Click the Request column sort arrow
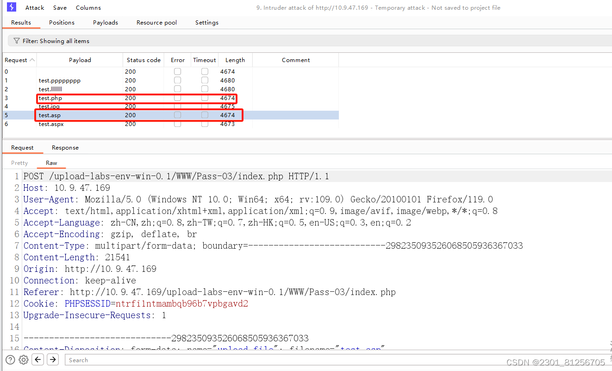Viewport: 612px width, 371px height. coord(32,60)
